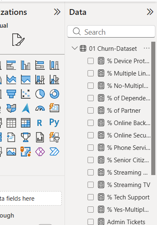This screenshot has width=157, height=225.
Task: Click the % Tech Support measure name
Action: click(128, 197)
